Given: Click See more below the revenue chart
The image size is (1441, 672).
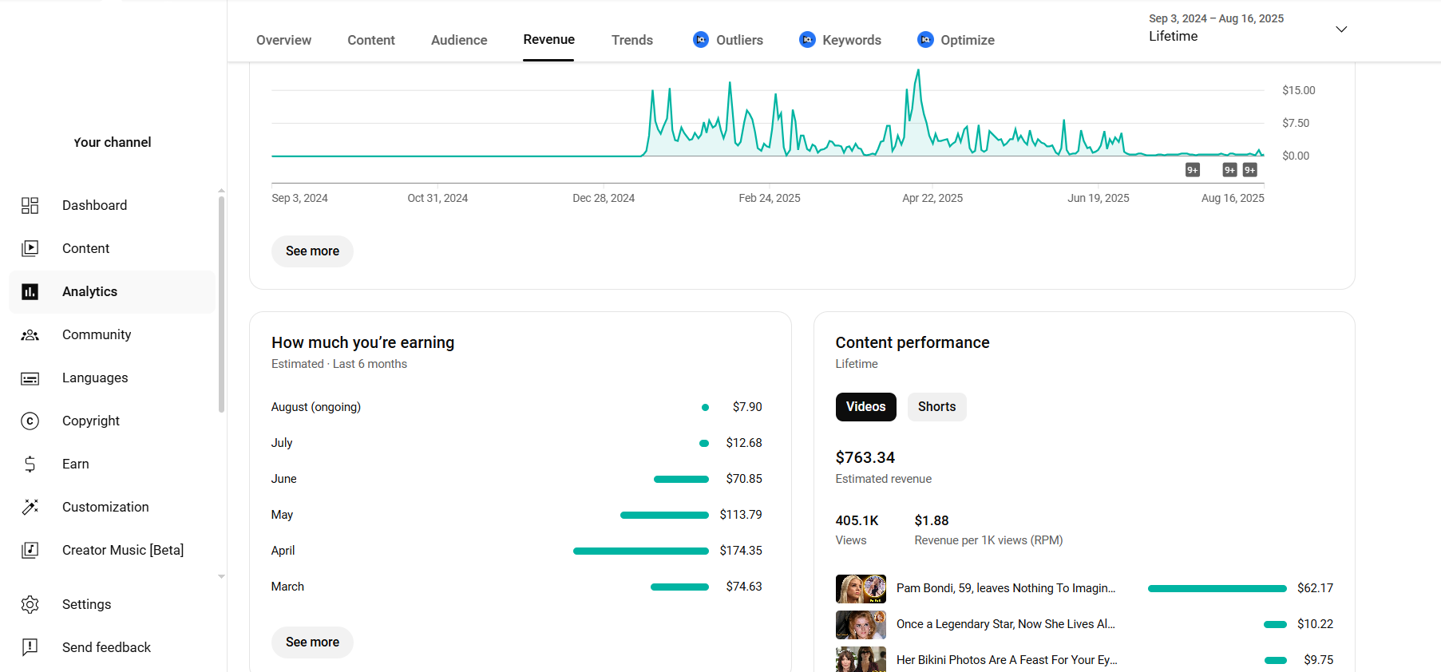Looking at the screenshot, I should [312, 251].
